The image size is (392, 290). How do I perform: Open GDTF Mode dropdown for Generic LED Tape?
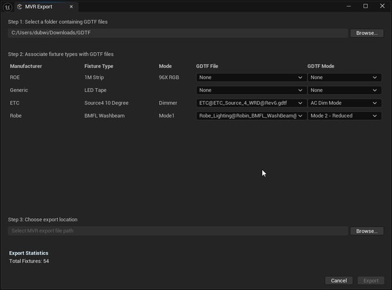(x=344, y=90)
